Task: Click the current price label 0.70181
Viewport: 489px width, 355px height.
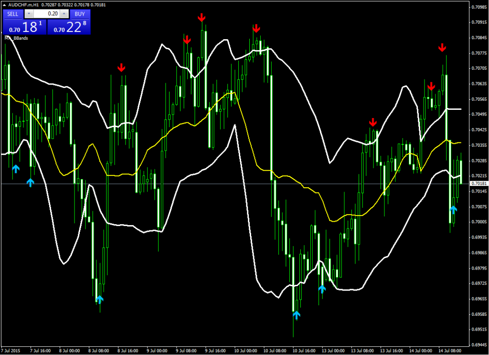Action: (x=478, y=183)
